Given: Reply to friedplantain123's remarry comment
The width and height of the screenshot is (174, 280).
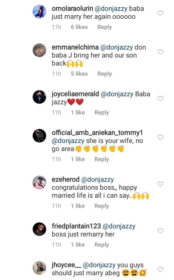Looking at the screenshot, I should point(102,245).
